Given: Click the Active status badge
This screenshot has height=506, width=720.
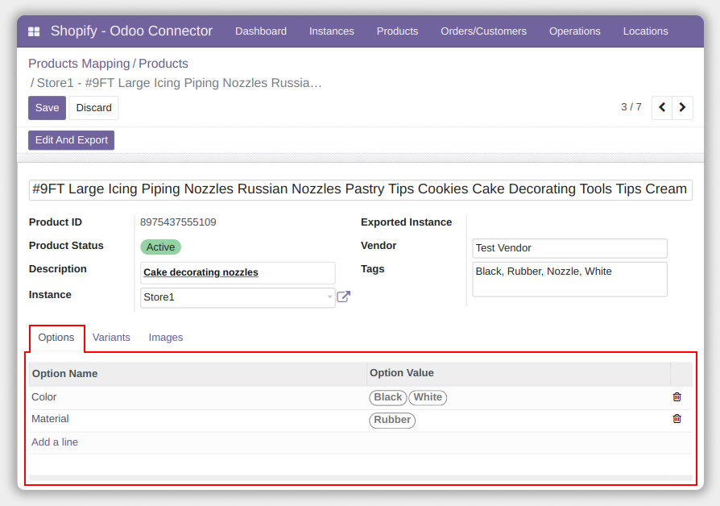Looking at the screenshot, I should [160, 247].
